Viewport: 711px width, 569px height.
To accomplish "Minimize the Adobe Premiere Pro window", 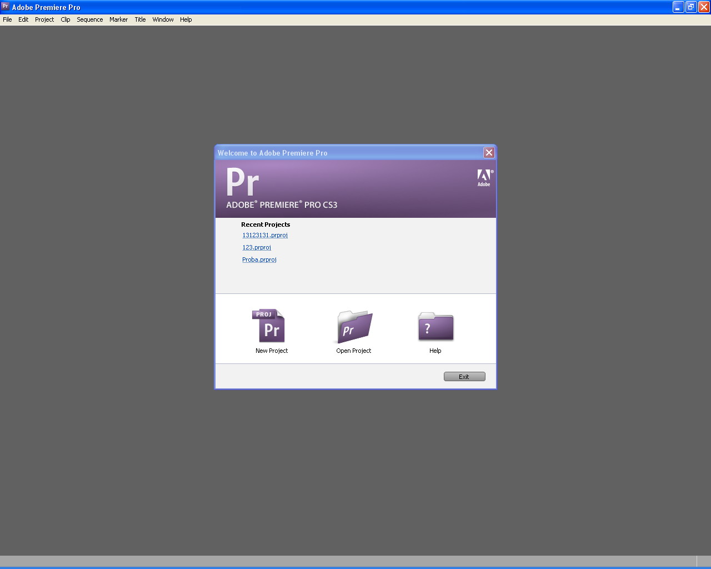I will [678, 7].
